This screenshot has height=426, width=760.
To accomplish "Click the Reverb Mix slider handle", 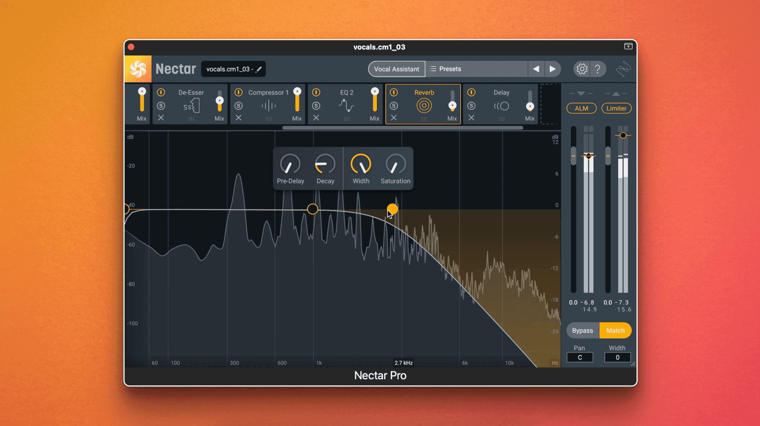I will pyautogui.click(x=452, y=105).
